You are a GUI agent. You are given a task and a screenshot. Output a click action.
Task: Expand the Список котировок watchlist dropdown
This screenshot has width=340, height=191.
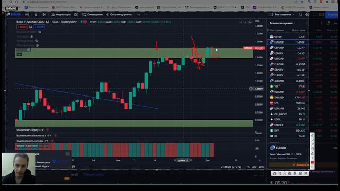(x=283, y=23)
